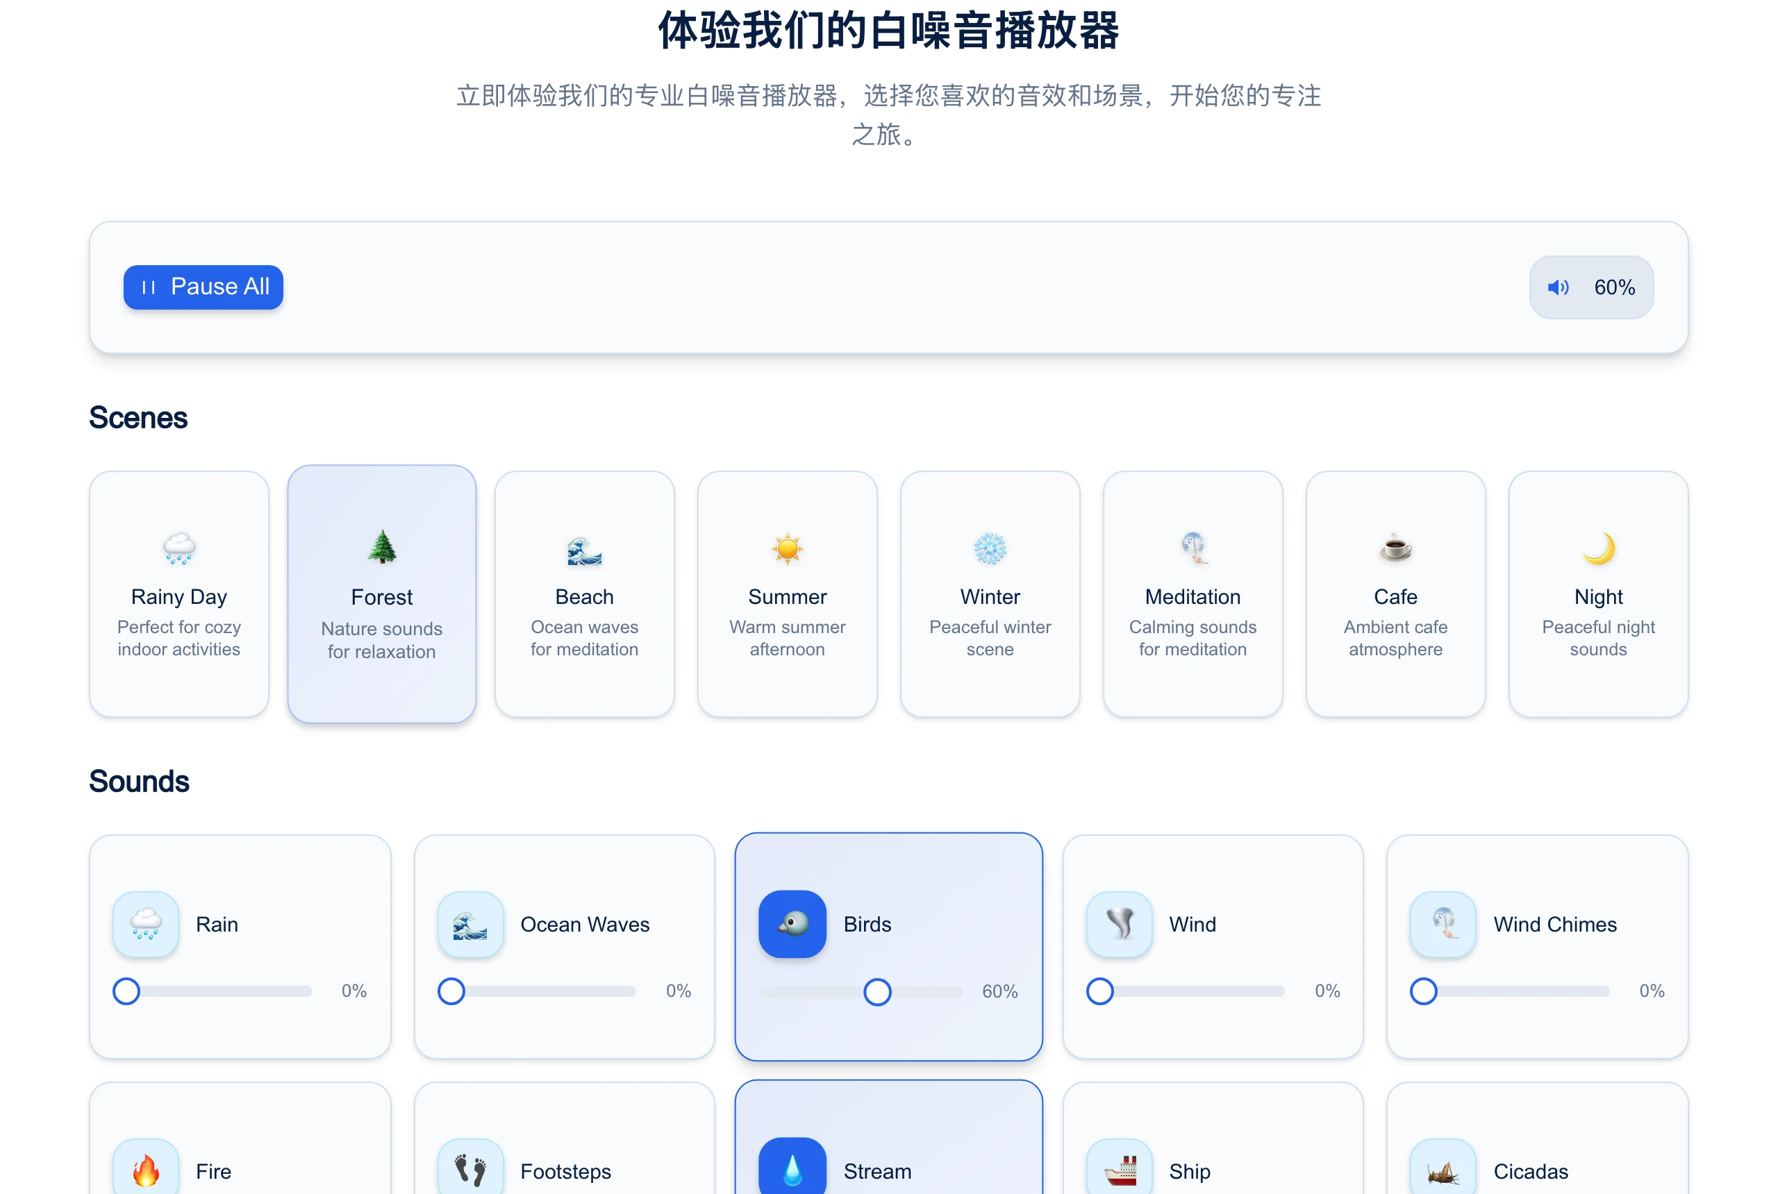
Task: Toggle the Wind tornado icon
Action: 1119,925
